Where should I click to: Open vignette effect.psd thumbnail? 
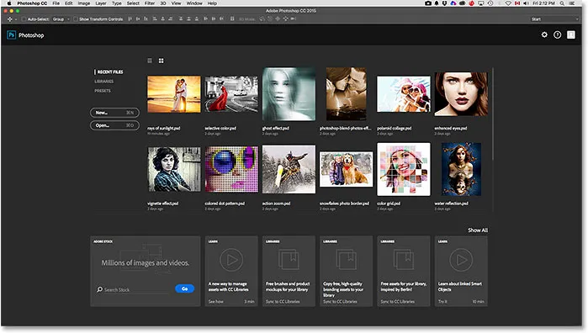tap(174, 169)
